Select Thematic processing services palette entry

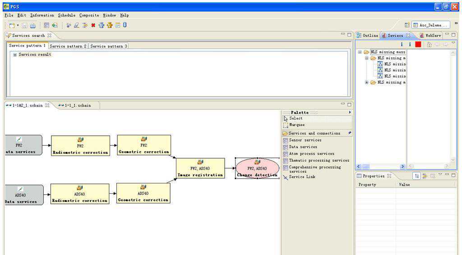[319, 161]
